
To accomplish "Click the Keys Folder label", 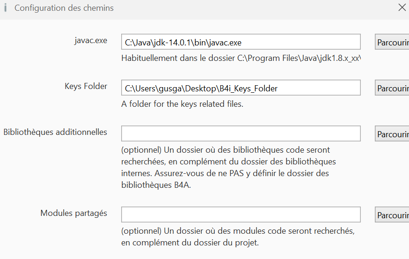I will (86, 86).
